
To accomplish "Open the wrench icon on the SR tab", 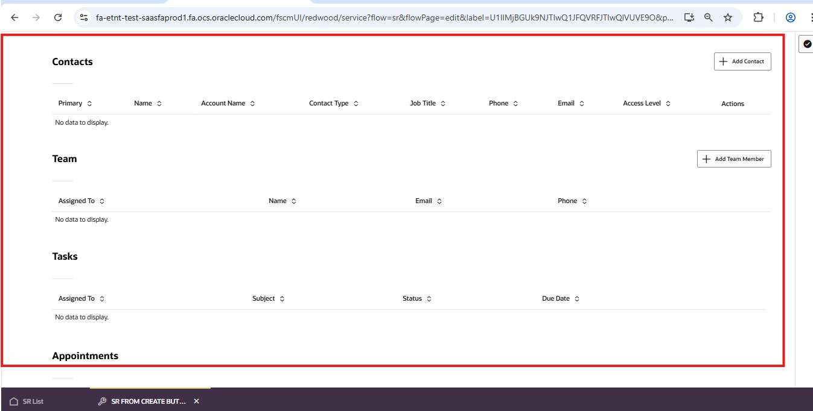I will 101,401.
